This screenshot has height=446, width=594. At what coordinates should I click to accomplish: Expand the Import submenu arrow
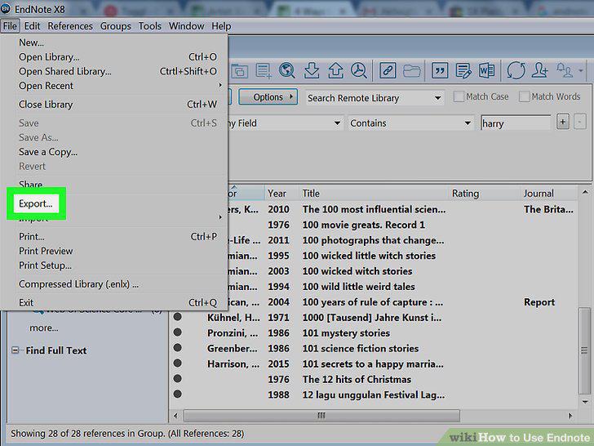coord(220,217)
